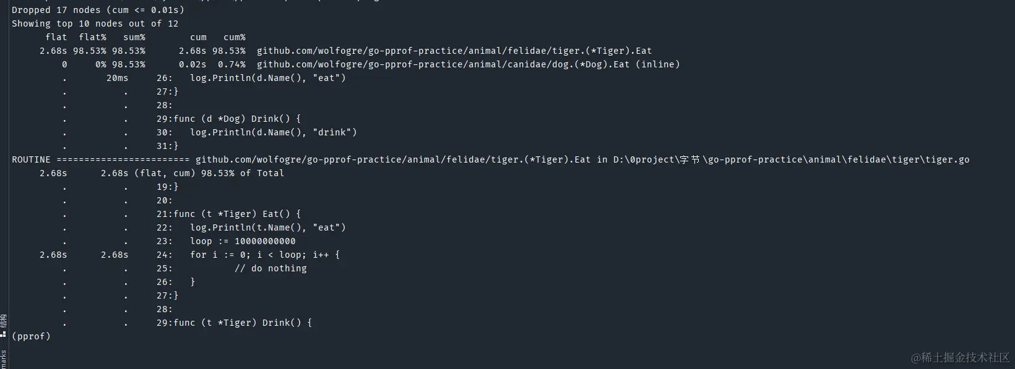The width and height of the screenshot is (1015, 369).
Task: Click the 'loop := 10000000000' line
Action: pos(243,241)
